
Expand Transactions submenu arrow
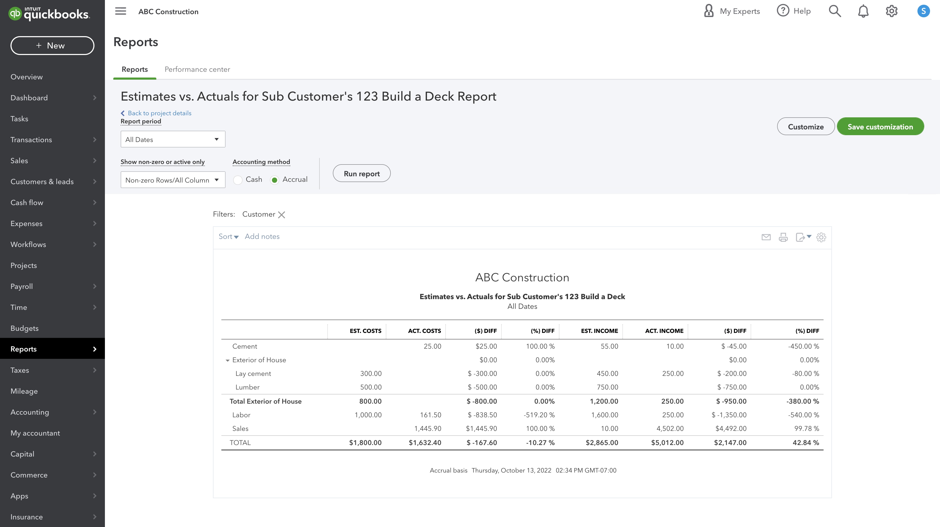pyautogui.click(x=95, y=140)
